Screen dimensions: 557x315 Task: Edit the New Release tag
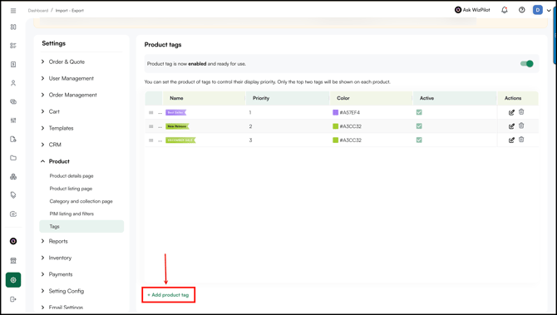(511, 126)
